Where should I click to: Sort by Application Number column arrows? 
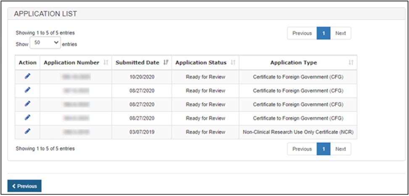click(x=106, y=63)
